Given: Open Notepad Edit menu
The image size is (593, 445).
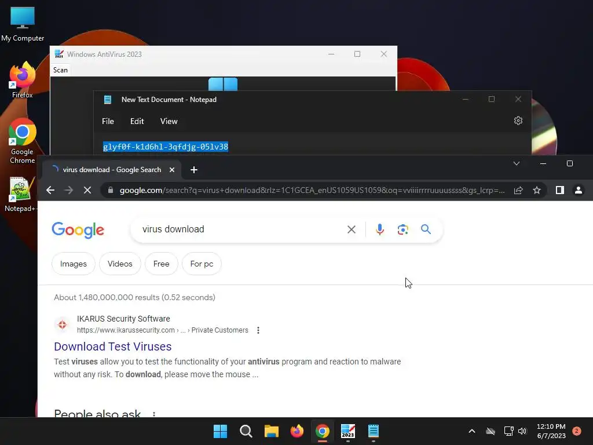Looking at the screenshot, I should pos(137,121).
